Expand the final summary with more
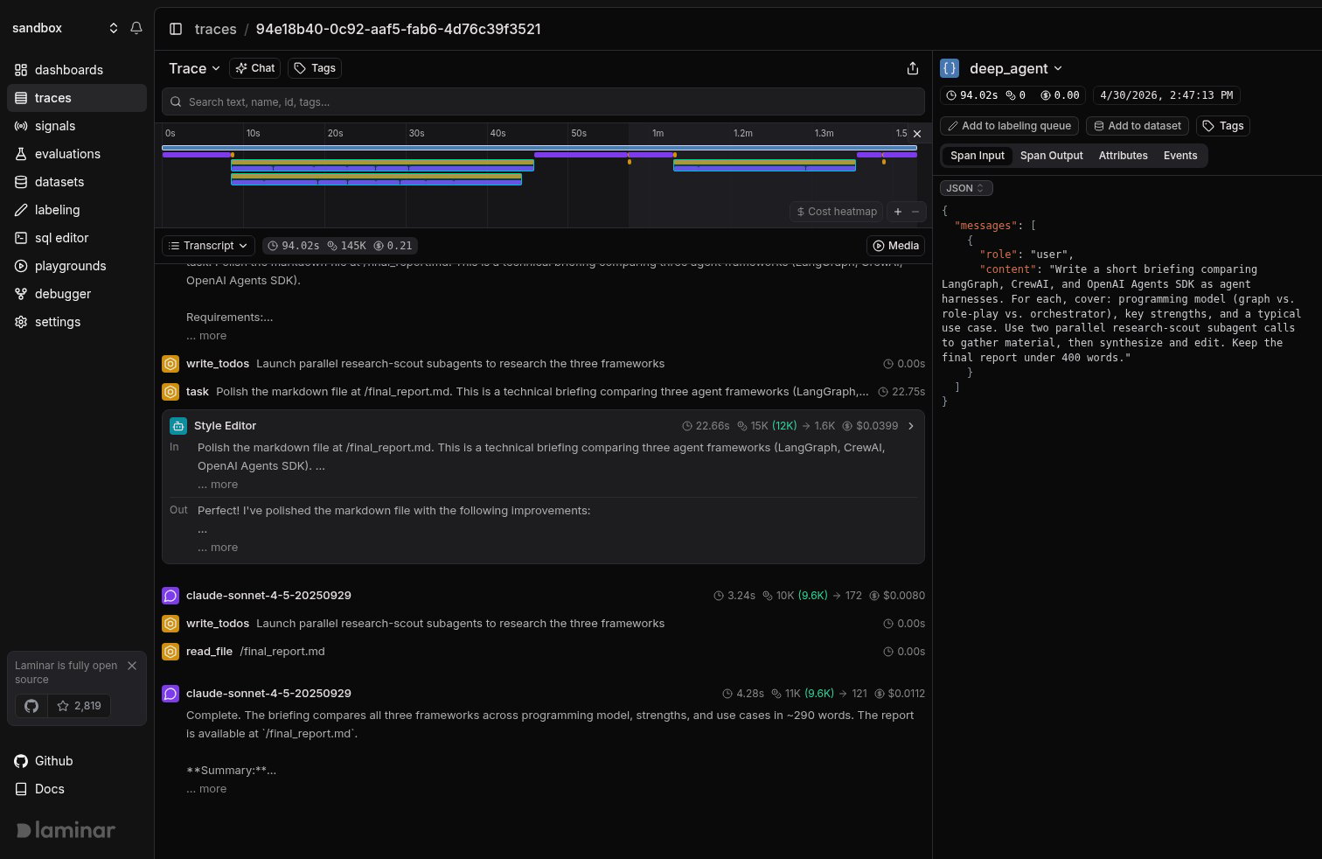This screenshot has height=859, width=1322. (206, 789)
